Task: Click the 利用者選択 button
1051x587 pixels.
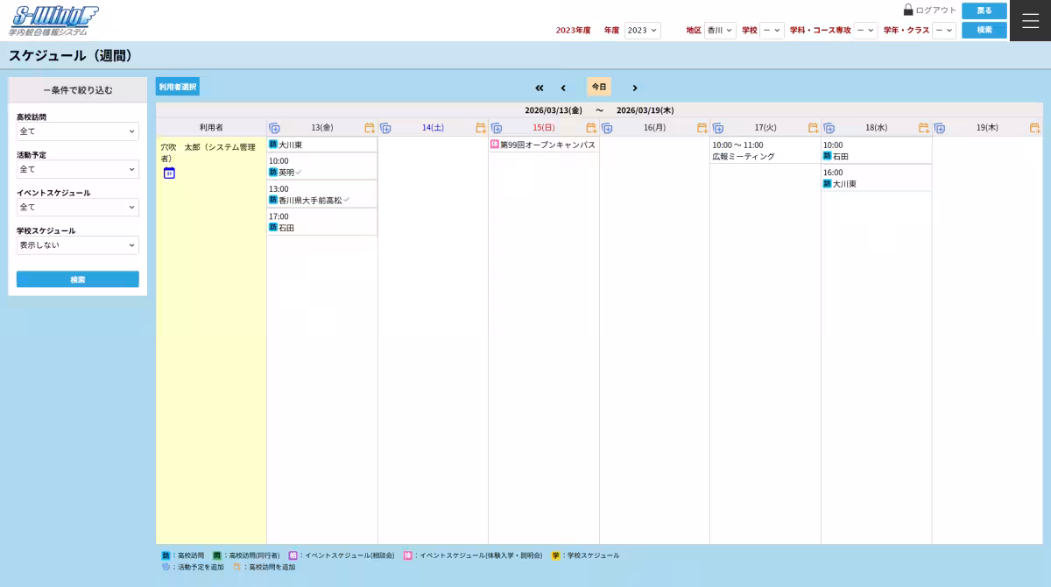Action: point(178,87)
